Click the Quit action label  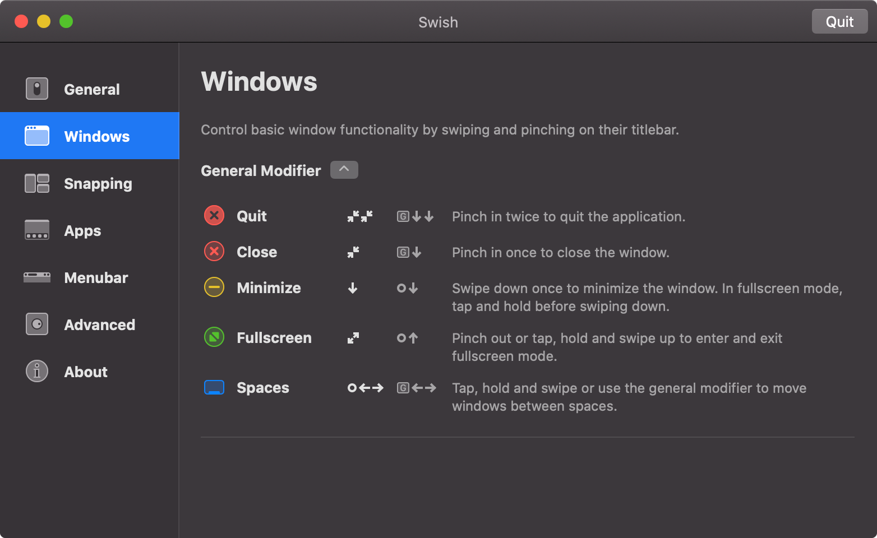tap(252, 216)
